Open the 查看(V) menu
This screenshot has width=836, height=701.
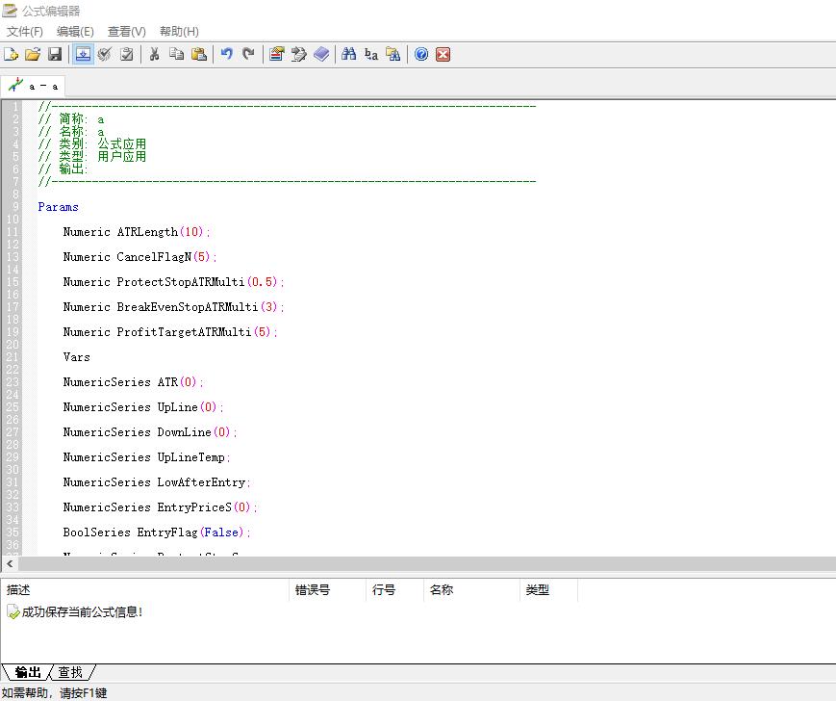coord(127,32)
